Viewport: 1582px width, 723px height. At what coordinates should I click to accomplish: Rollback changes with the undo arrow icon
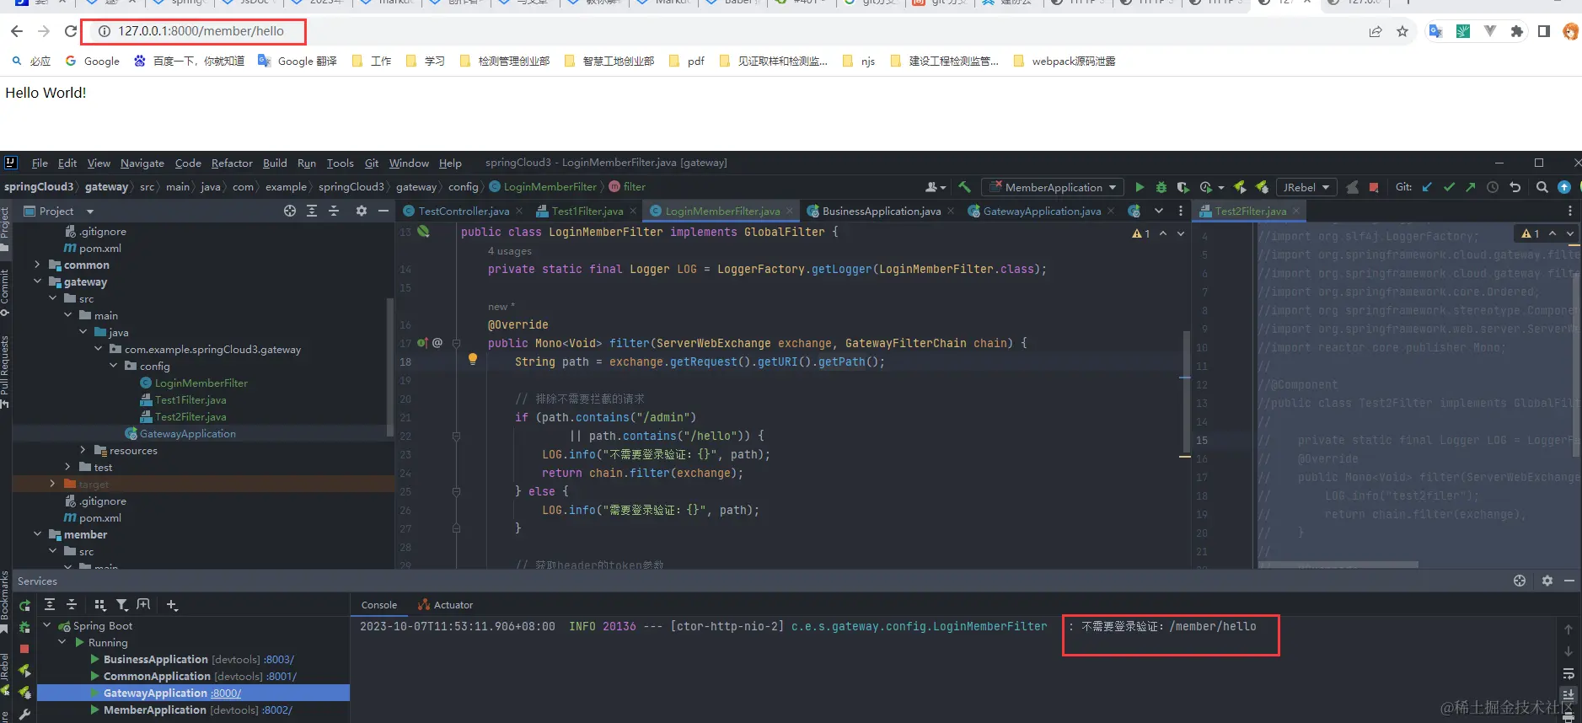point(1515,187)
